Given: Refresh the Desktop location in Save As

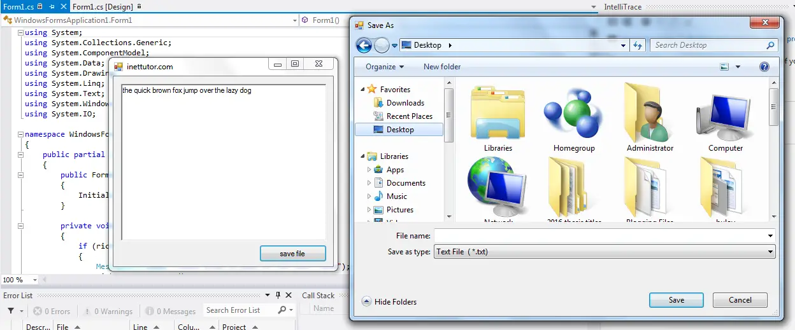Looking at the screenshot, I should pyautogui.click(x=638, y=45).
